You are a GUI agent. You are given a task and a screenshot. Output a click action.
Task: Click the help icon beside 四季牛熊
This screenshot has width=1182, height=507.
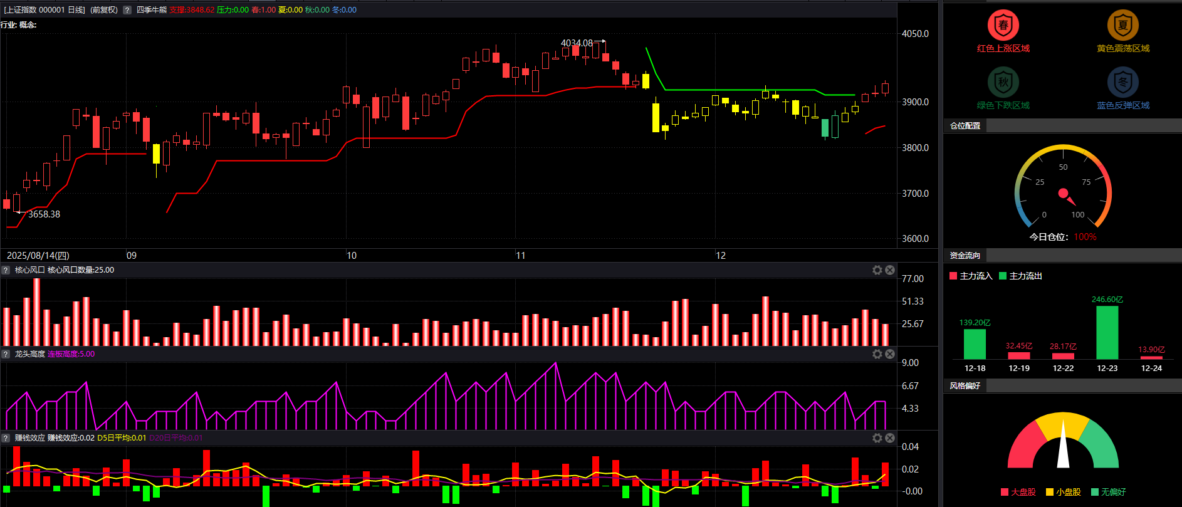127,10
